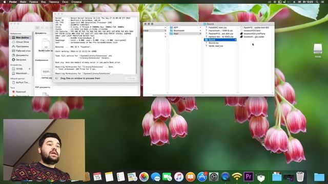The width and height of the screenshot is (328, 184).
Task: Click the back arrow in Finder toolbar
Action: [12, 28]
